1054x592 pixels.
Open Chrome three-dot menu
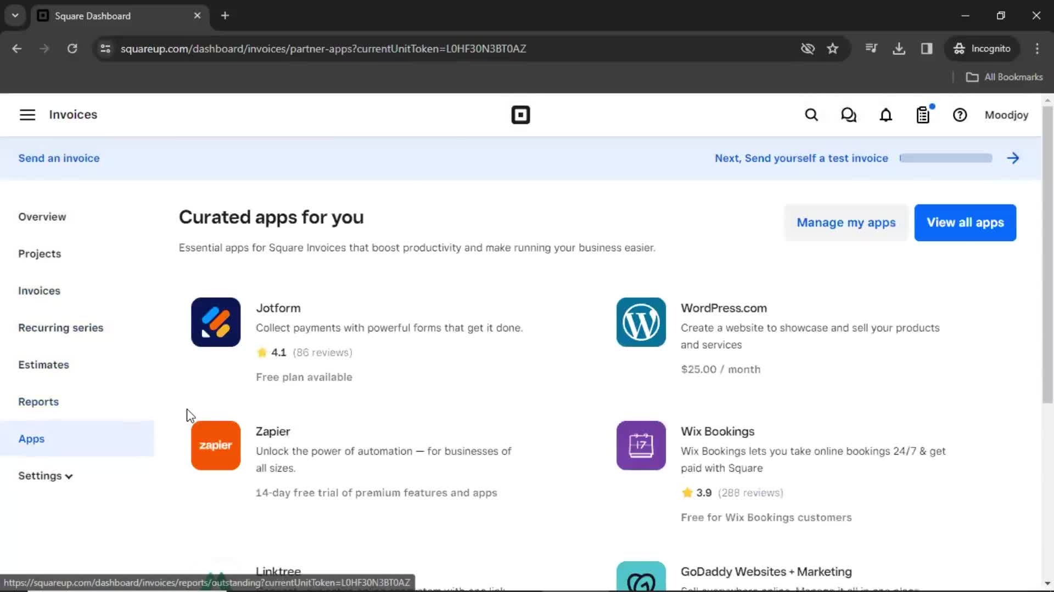tap(1037, 49)
